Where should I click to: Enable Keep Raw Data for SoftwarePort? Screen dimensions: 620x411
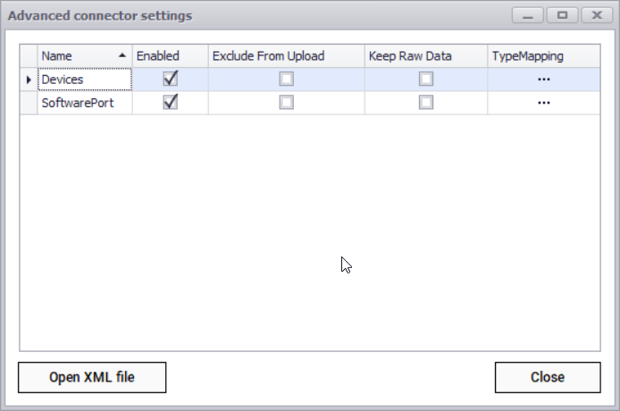tap(426, 102)
